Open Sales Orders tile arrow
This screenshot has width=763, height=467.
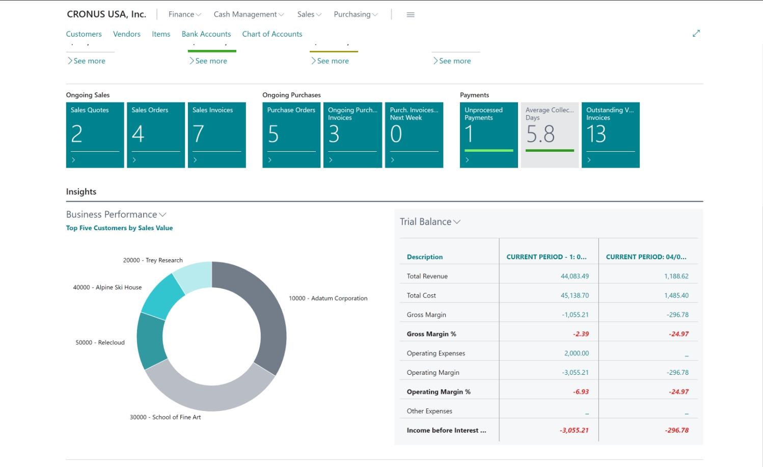134,160
